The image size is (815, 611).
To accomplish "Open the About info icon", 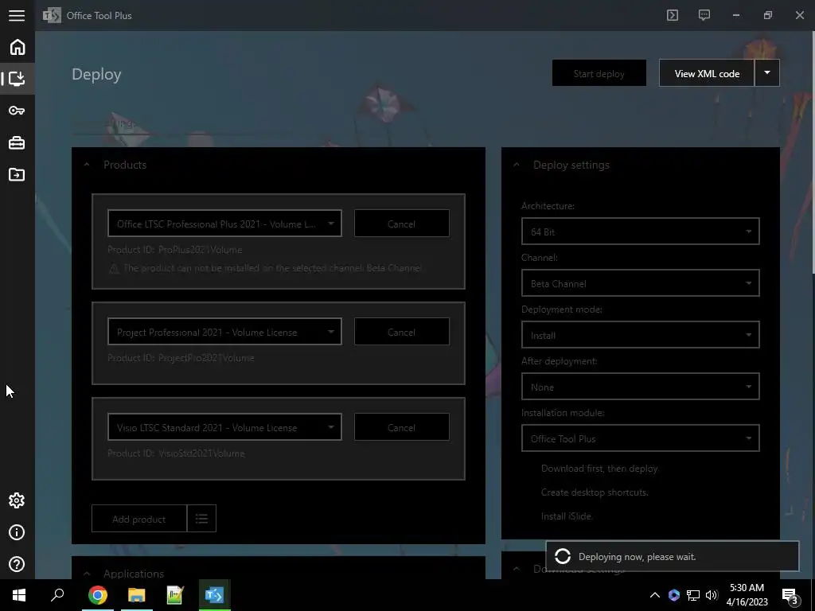I will (x=17, y=532).
